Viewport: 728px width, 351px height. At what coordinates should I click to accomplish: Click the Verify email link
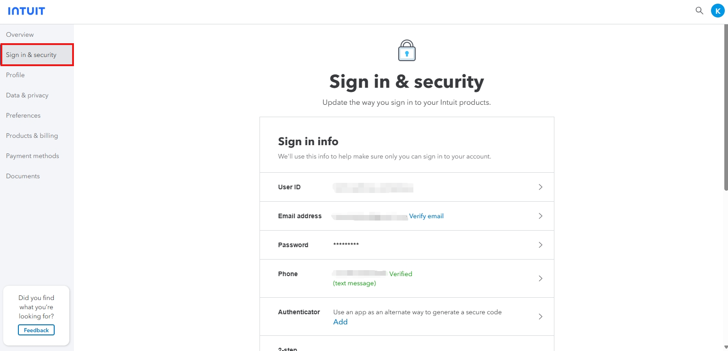click(426, 216)
